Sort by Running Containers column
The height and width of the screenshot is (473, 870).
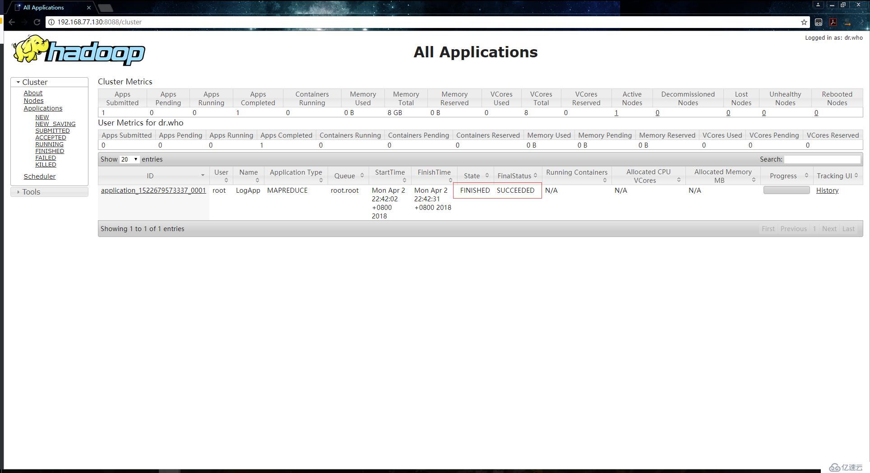[577, 176]
